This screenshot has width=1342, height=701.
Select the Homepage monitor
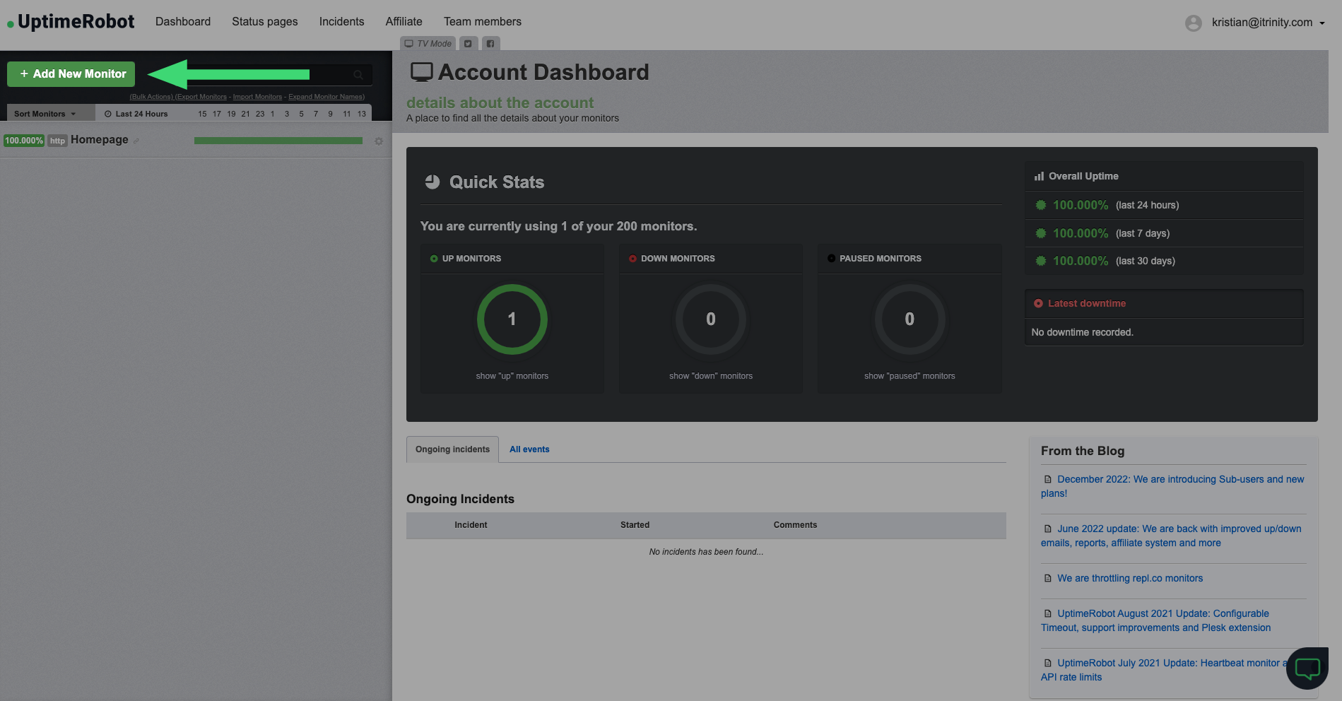[100, 140]
